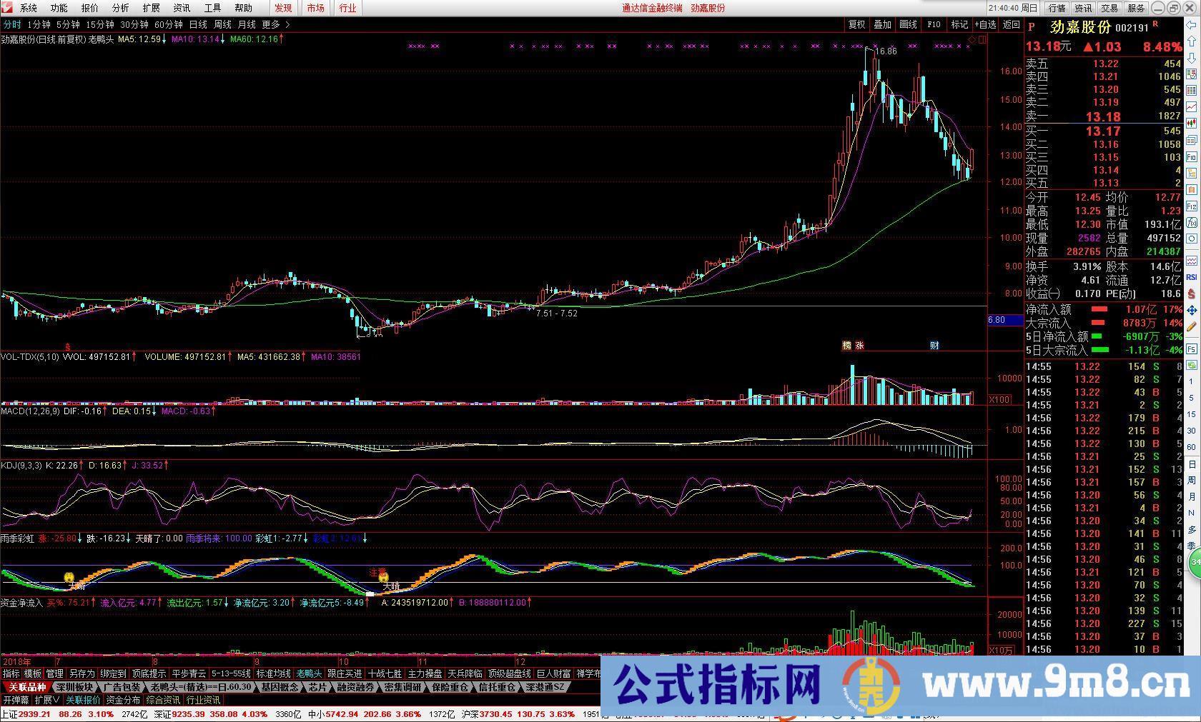This screenshot has height=722, width=1201.
Task: Toggle 画线 drawing mode on the toolbar
Action: (908, 24)
